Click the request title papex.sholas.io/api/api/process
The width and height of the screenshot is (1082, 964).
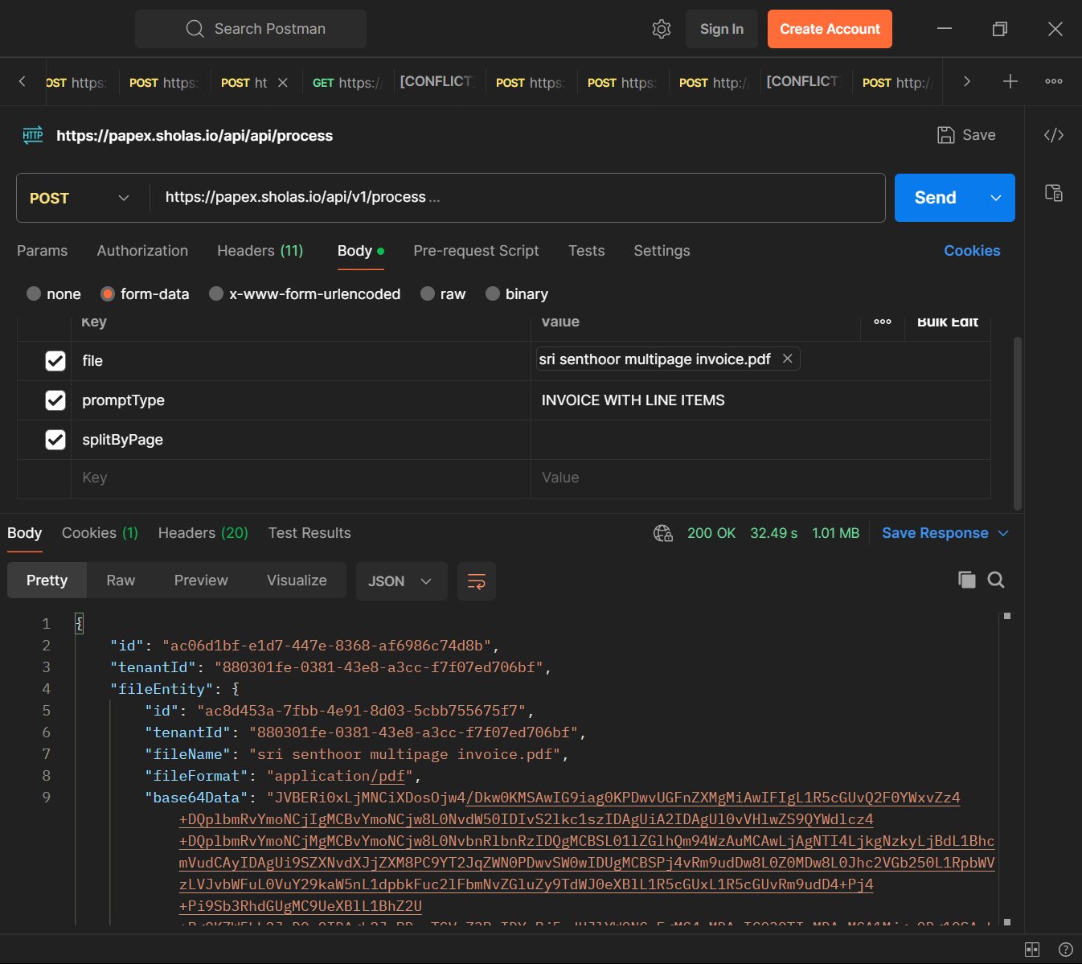click(195, 136)
